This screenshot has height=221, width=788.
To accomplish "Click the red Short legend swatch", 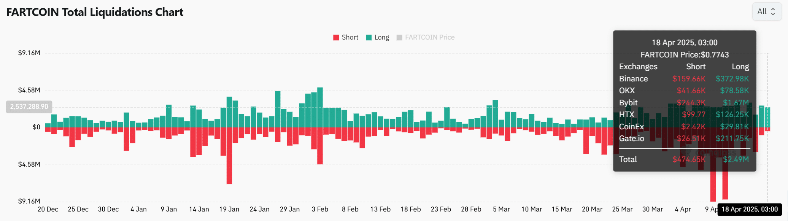I will (x=336, y=37).
